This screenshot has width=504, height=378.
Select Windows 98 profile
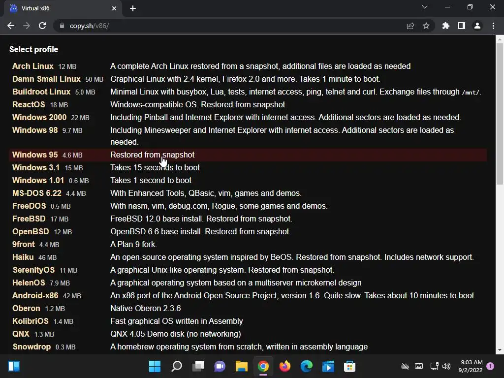(35, 130)
